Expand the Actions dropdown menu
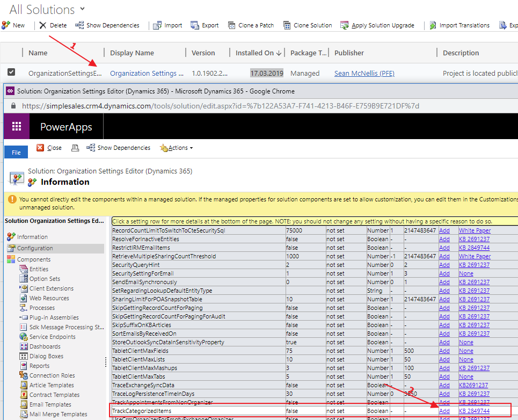Viewport: 518px width, 420px height. click(x=177, y=148)
